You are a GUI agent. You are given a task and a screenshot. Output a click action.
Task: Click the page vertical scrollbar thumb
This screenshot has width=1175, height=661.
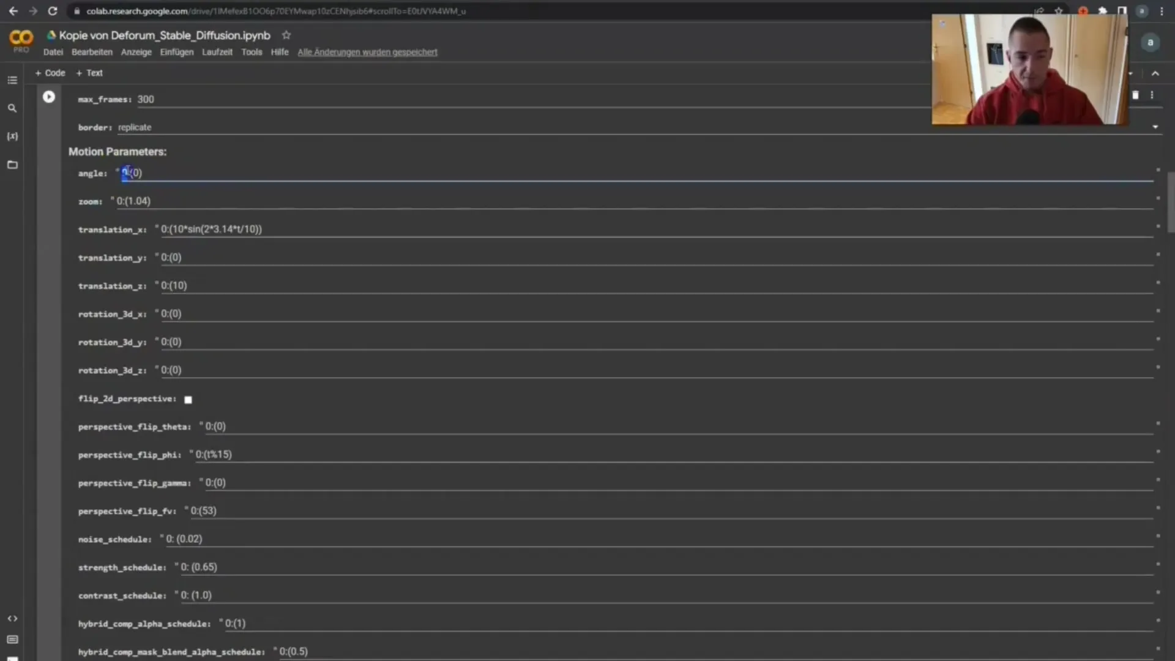click(1171, 202)
